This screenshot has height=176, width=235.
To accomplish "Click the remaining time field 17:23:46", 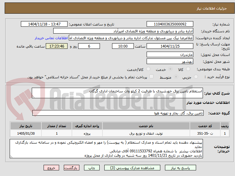I will pos(57,46).
